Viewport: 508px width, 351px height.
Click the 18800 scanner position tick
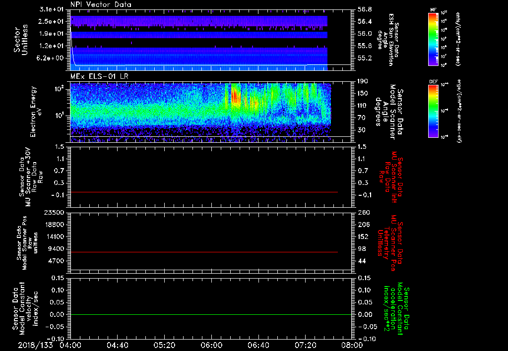(x=54, y=225)
